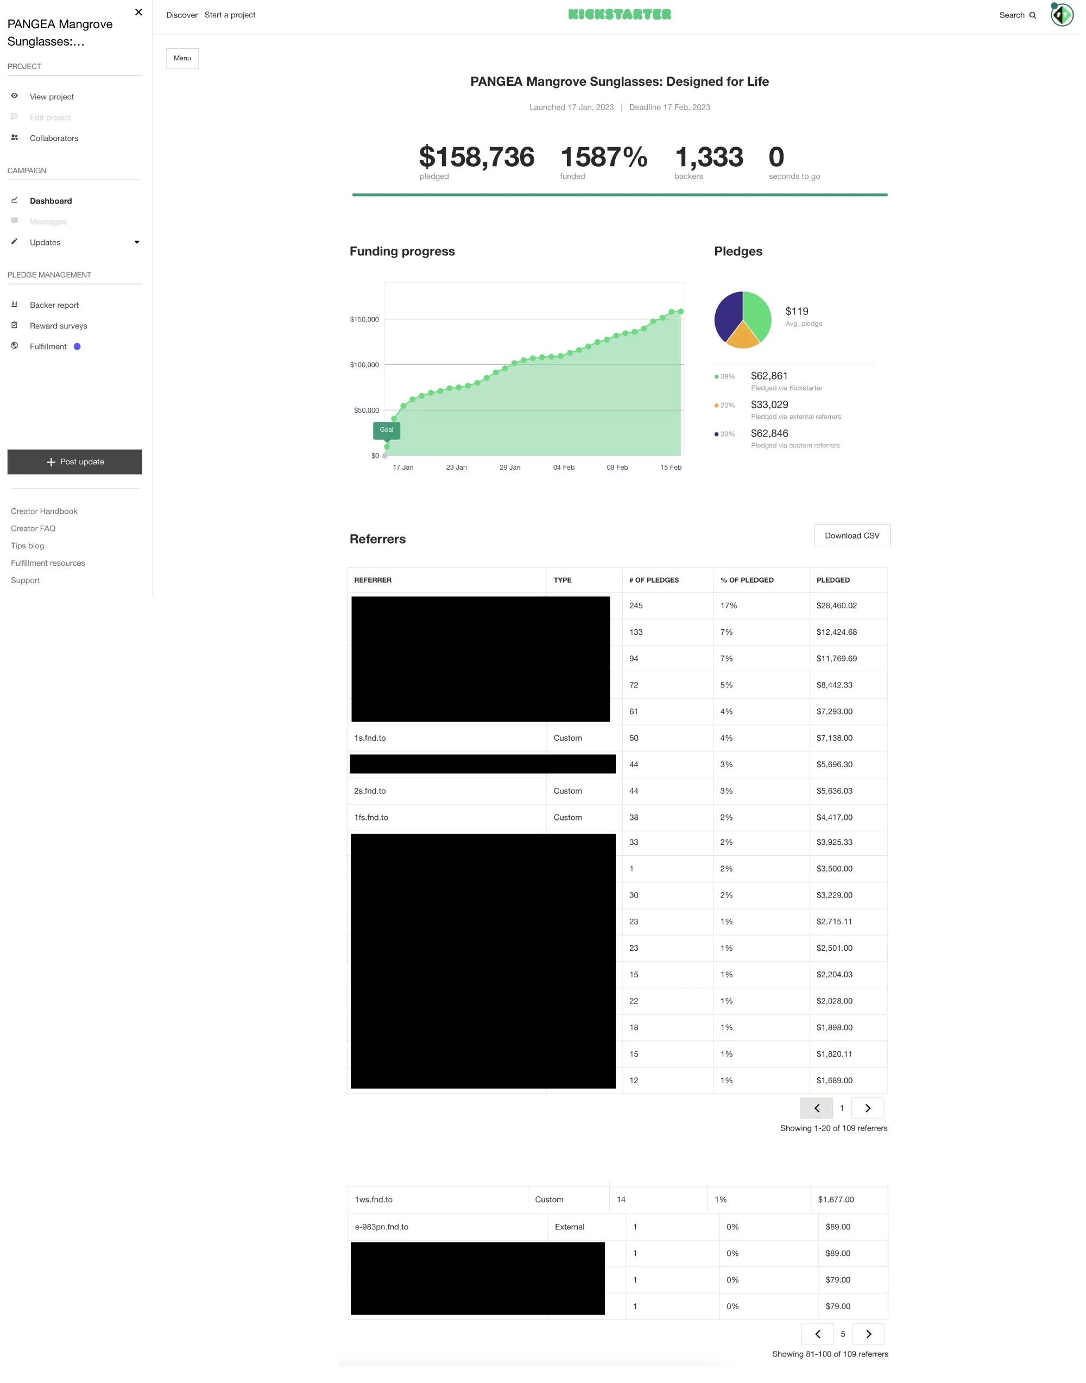Open Fulfillment section

[x=48, y=346]
